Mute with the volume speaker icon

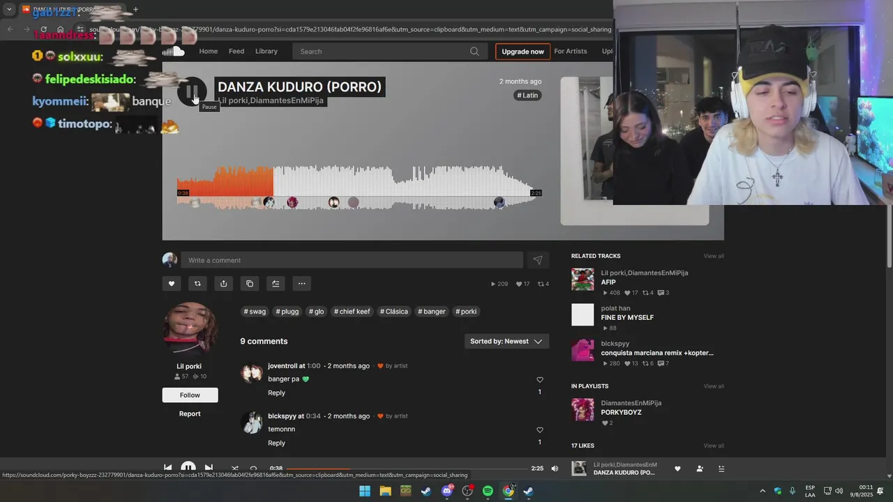coord(555,469)
